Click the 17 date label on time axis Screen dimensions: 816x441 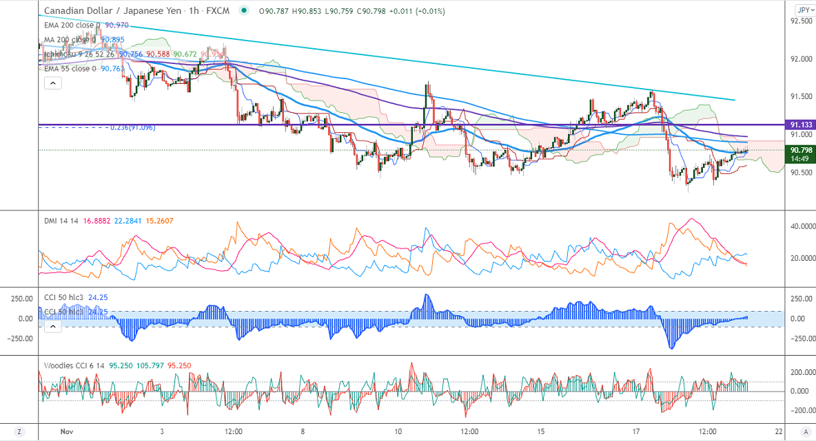(x=636, y=431)
